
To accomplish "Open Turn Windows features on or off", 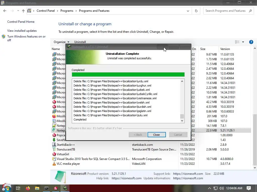I will pos(26,38).
